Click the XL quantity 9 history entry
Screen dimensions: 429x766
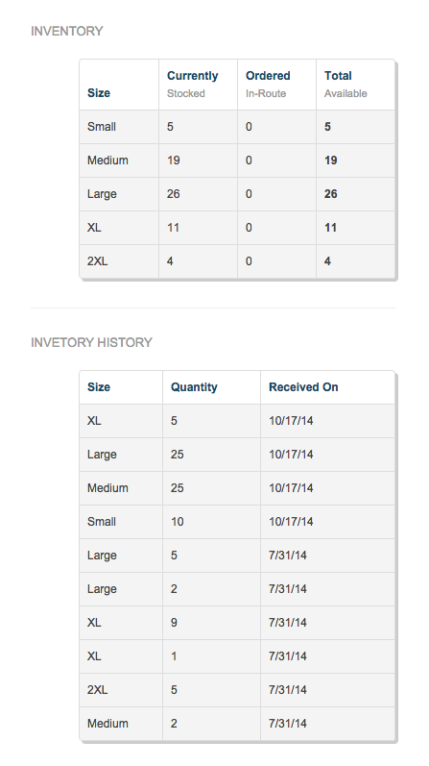pyautogui.click(x=237, y=624)
